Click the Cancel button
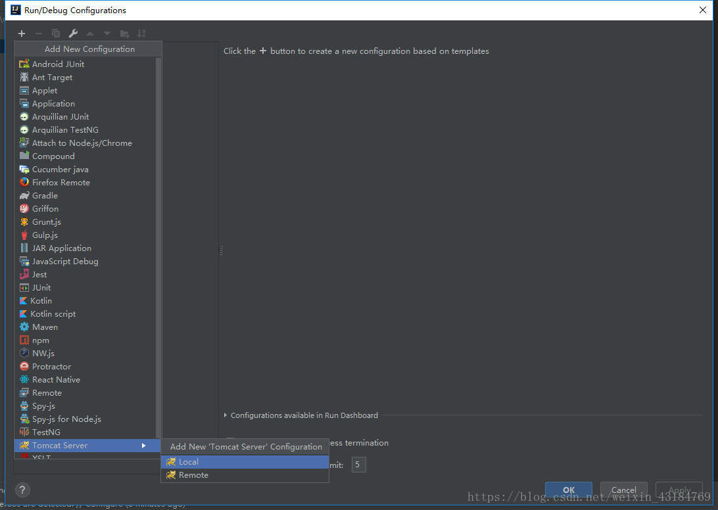718x510 pixels. (624, 490)
